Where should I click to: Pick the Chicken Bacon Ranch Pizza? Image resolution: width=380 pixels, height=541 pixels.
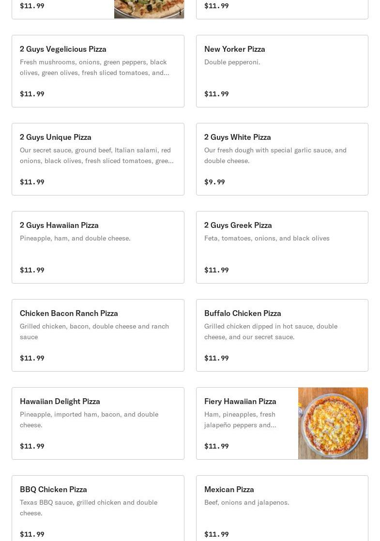coord(98,335)
